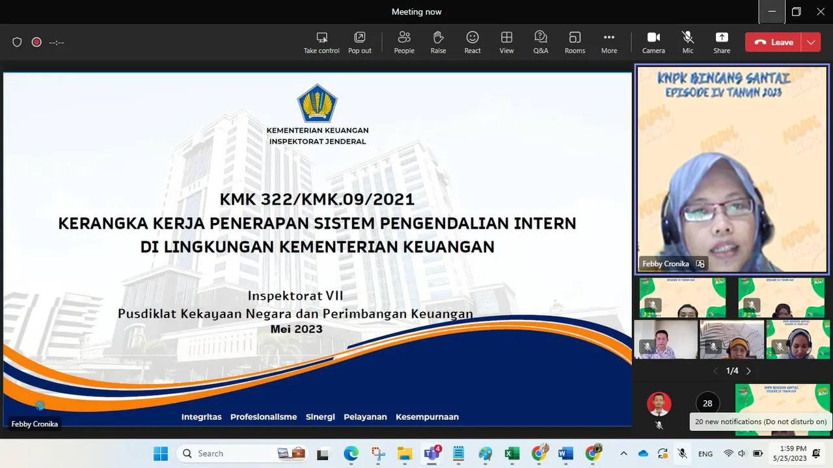
Task: Open OneDrive from the system tray
Action: point(643,454)
